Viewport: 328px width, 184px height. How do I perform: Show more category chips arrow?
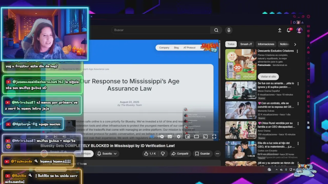[x=295, y=44]
